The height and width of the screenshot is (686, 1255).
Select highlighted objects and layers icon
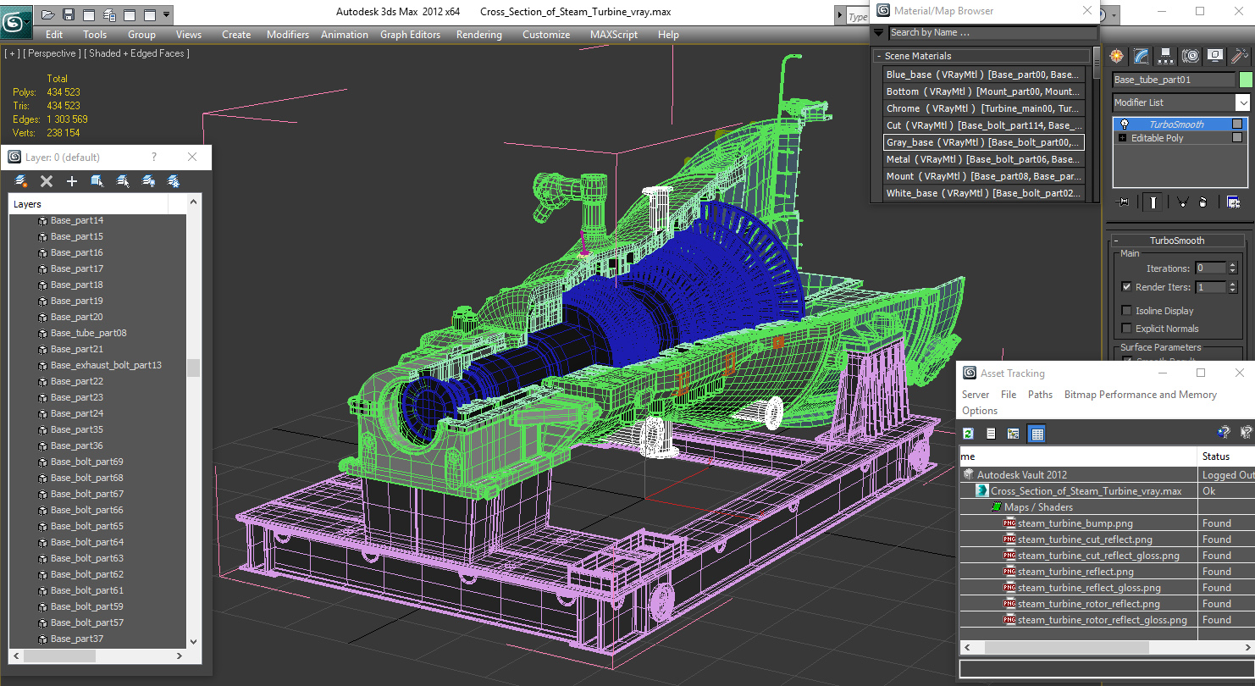click(97, 181)
